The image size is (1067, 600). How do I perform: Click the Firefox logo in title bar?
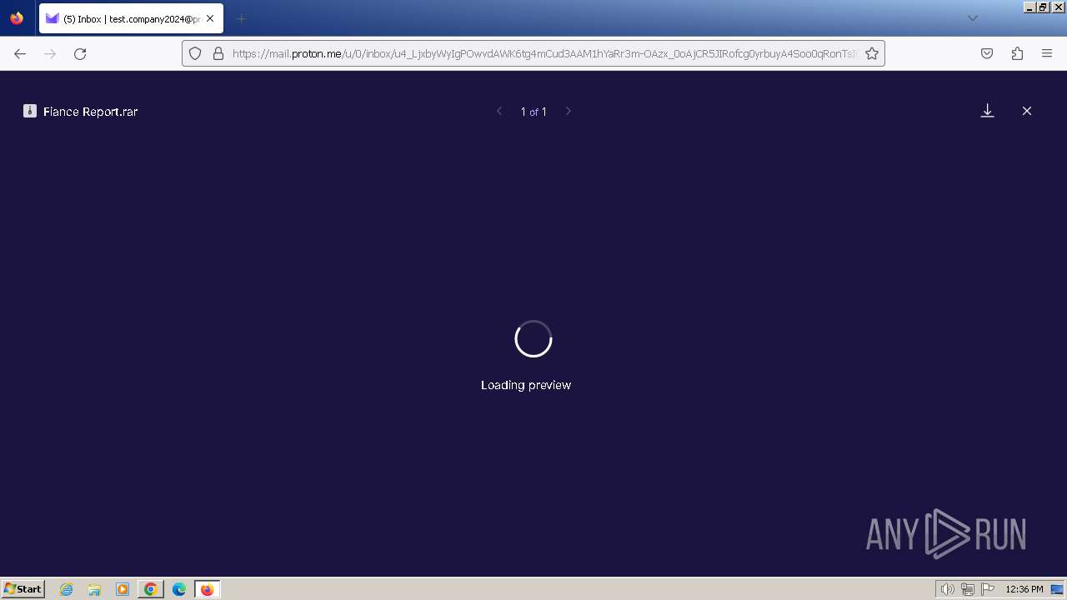pyautogui.click(x=17, y=18)
